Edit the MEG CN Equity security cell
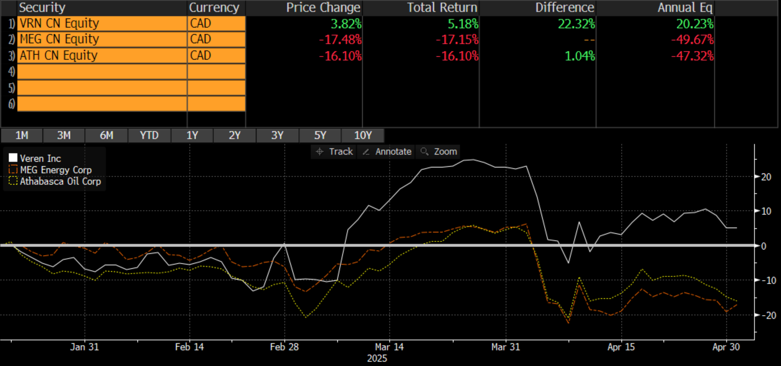 (x=102, y=40)
